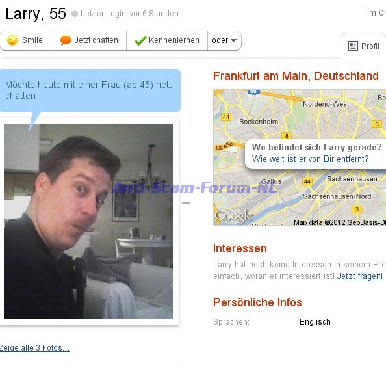Send a Smile to Larry
Image resolution: width=386 pixels, height=374 pixels.
pyautogui.click(x=25, y=40)
